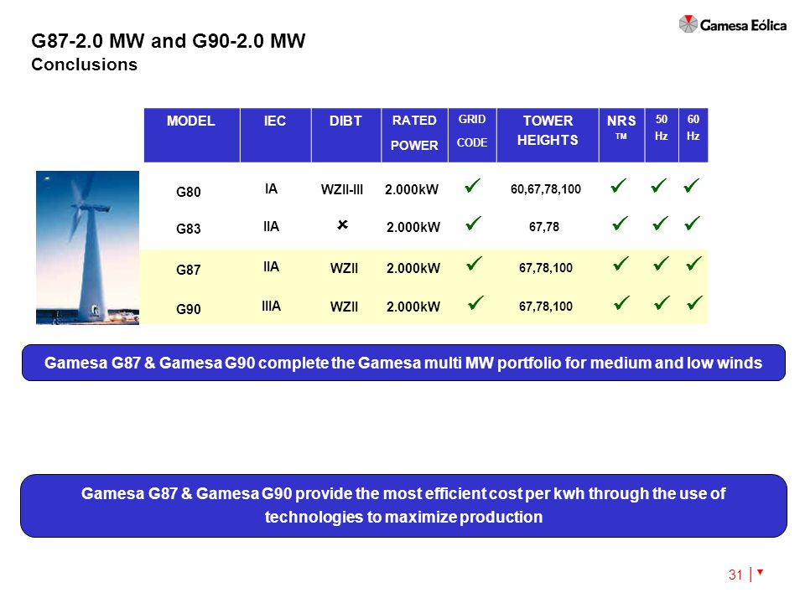The height and width of the screenshot is (603, 805).
Task: Click the slide title G87-2.0 MW and G90-2.0 MW
Action: click(169, 40)
